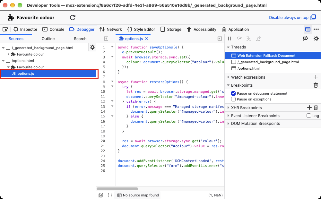Add a watch expression plus icon
This screenshot has width=321, height=199.
coord(316,77)
